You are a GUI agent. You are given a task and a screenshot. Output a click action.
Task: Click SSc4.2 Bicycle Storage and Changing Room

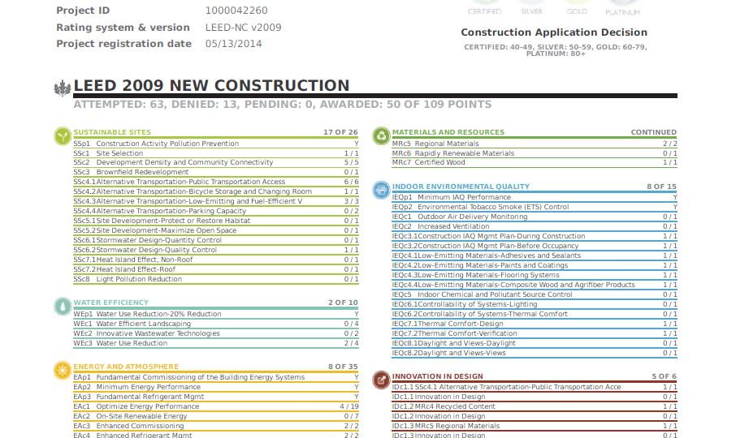pyautogui.click(x=216, y=192)
